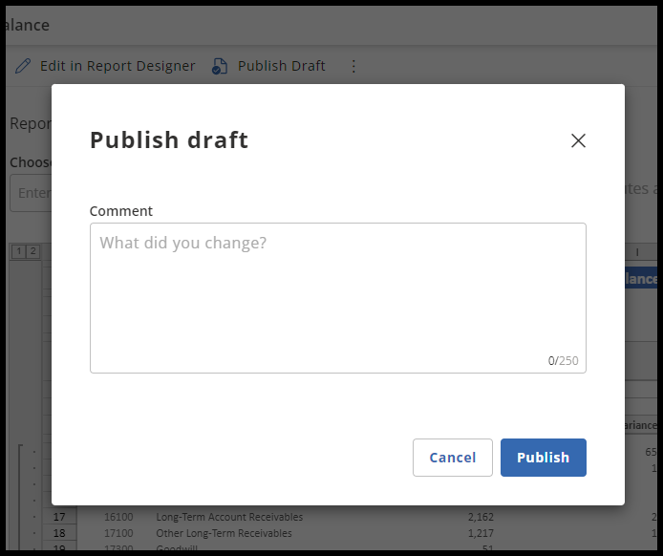Viewport: 663px width, 556px height.
Task: Click the Other Long-Term Receivables cell
Action: 224,533
